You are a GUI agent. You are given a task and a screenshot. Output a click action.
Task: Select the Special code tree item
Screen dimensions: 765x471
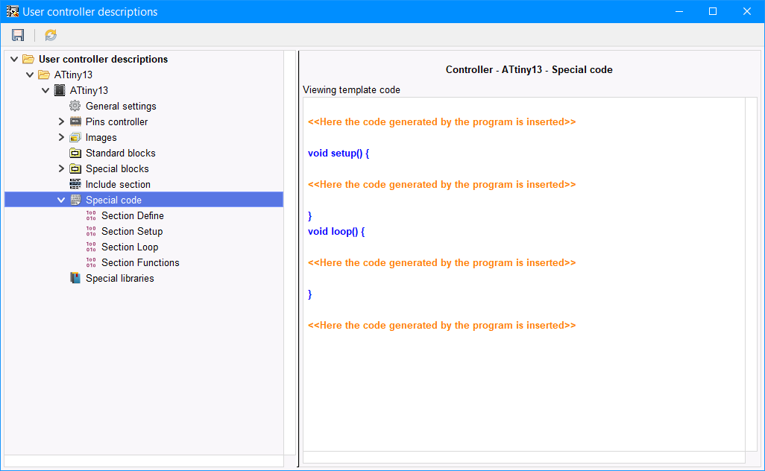pos(143,200)
